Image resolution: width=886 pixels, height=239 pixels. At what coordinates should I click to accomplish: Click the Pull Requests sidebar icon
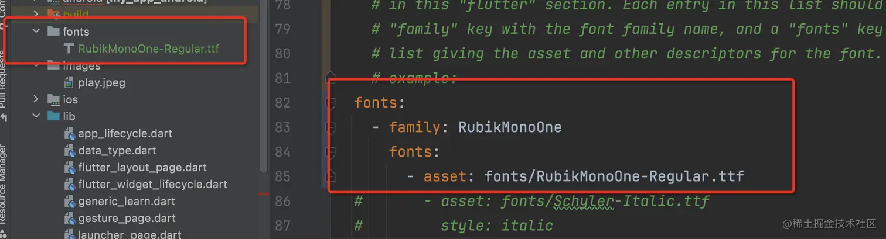point(4,117)
